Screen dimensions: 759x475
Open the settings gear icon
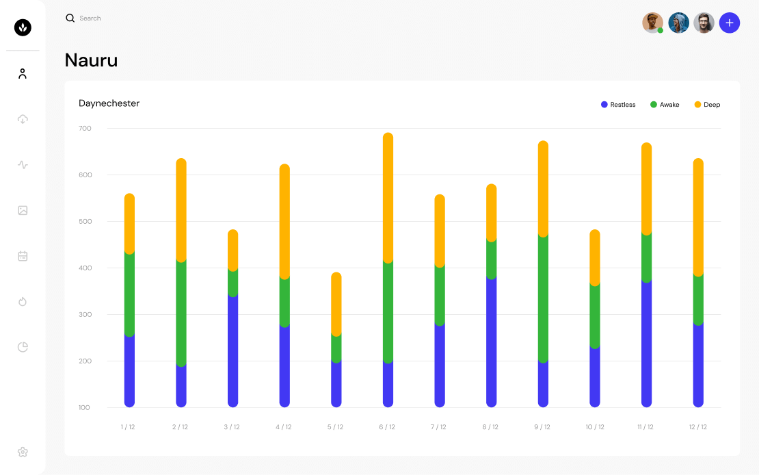(23, 452)
